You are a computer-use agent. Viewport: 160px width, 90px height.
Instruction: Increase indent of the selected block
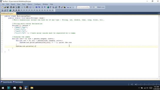39,7
